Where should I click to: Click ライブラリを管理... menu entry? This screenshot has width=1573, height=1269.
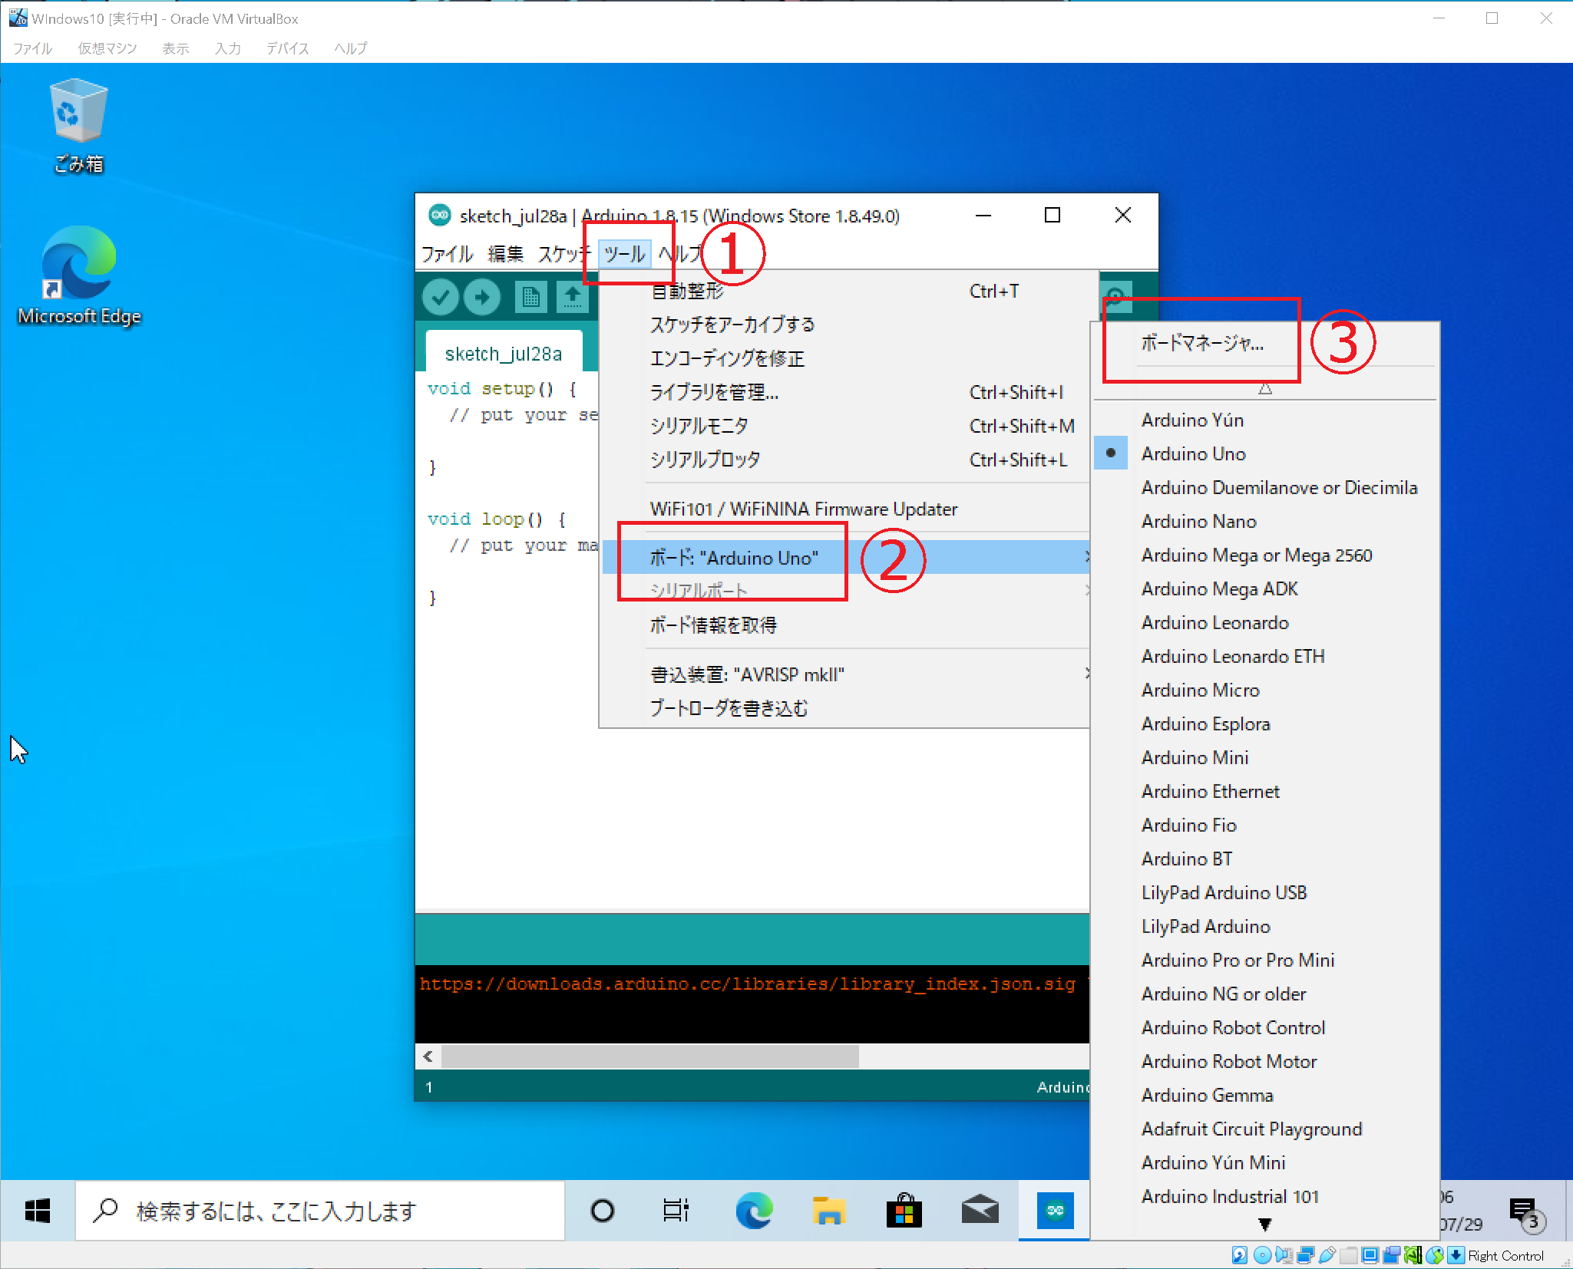(x=714, y=392)
